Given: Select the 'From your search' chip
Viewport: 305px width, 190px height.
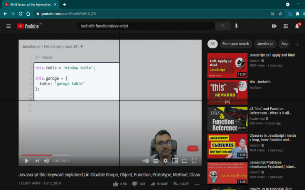Looking at the screenshot, I should (235, 44).
